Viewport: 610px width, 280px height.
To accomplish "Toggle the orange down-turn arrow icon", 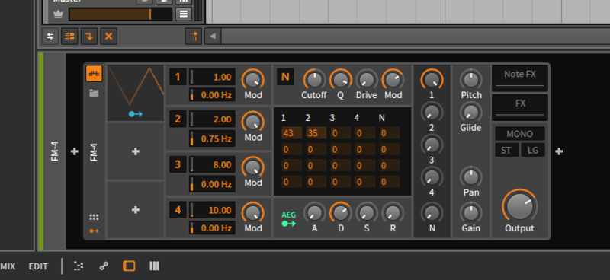I will point(89,37).
